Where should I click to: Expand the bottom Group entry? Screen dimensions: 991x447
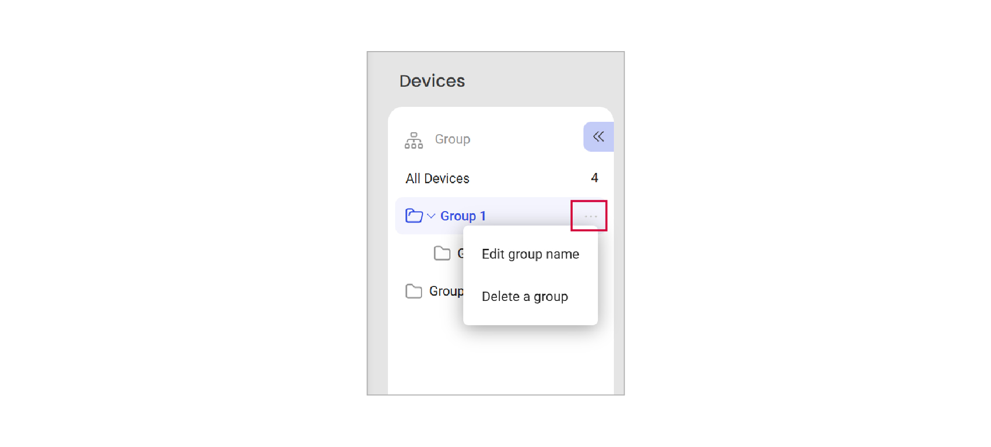[447, 291]
